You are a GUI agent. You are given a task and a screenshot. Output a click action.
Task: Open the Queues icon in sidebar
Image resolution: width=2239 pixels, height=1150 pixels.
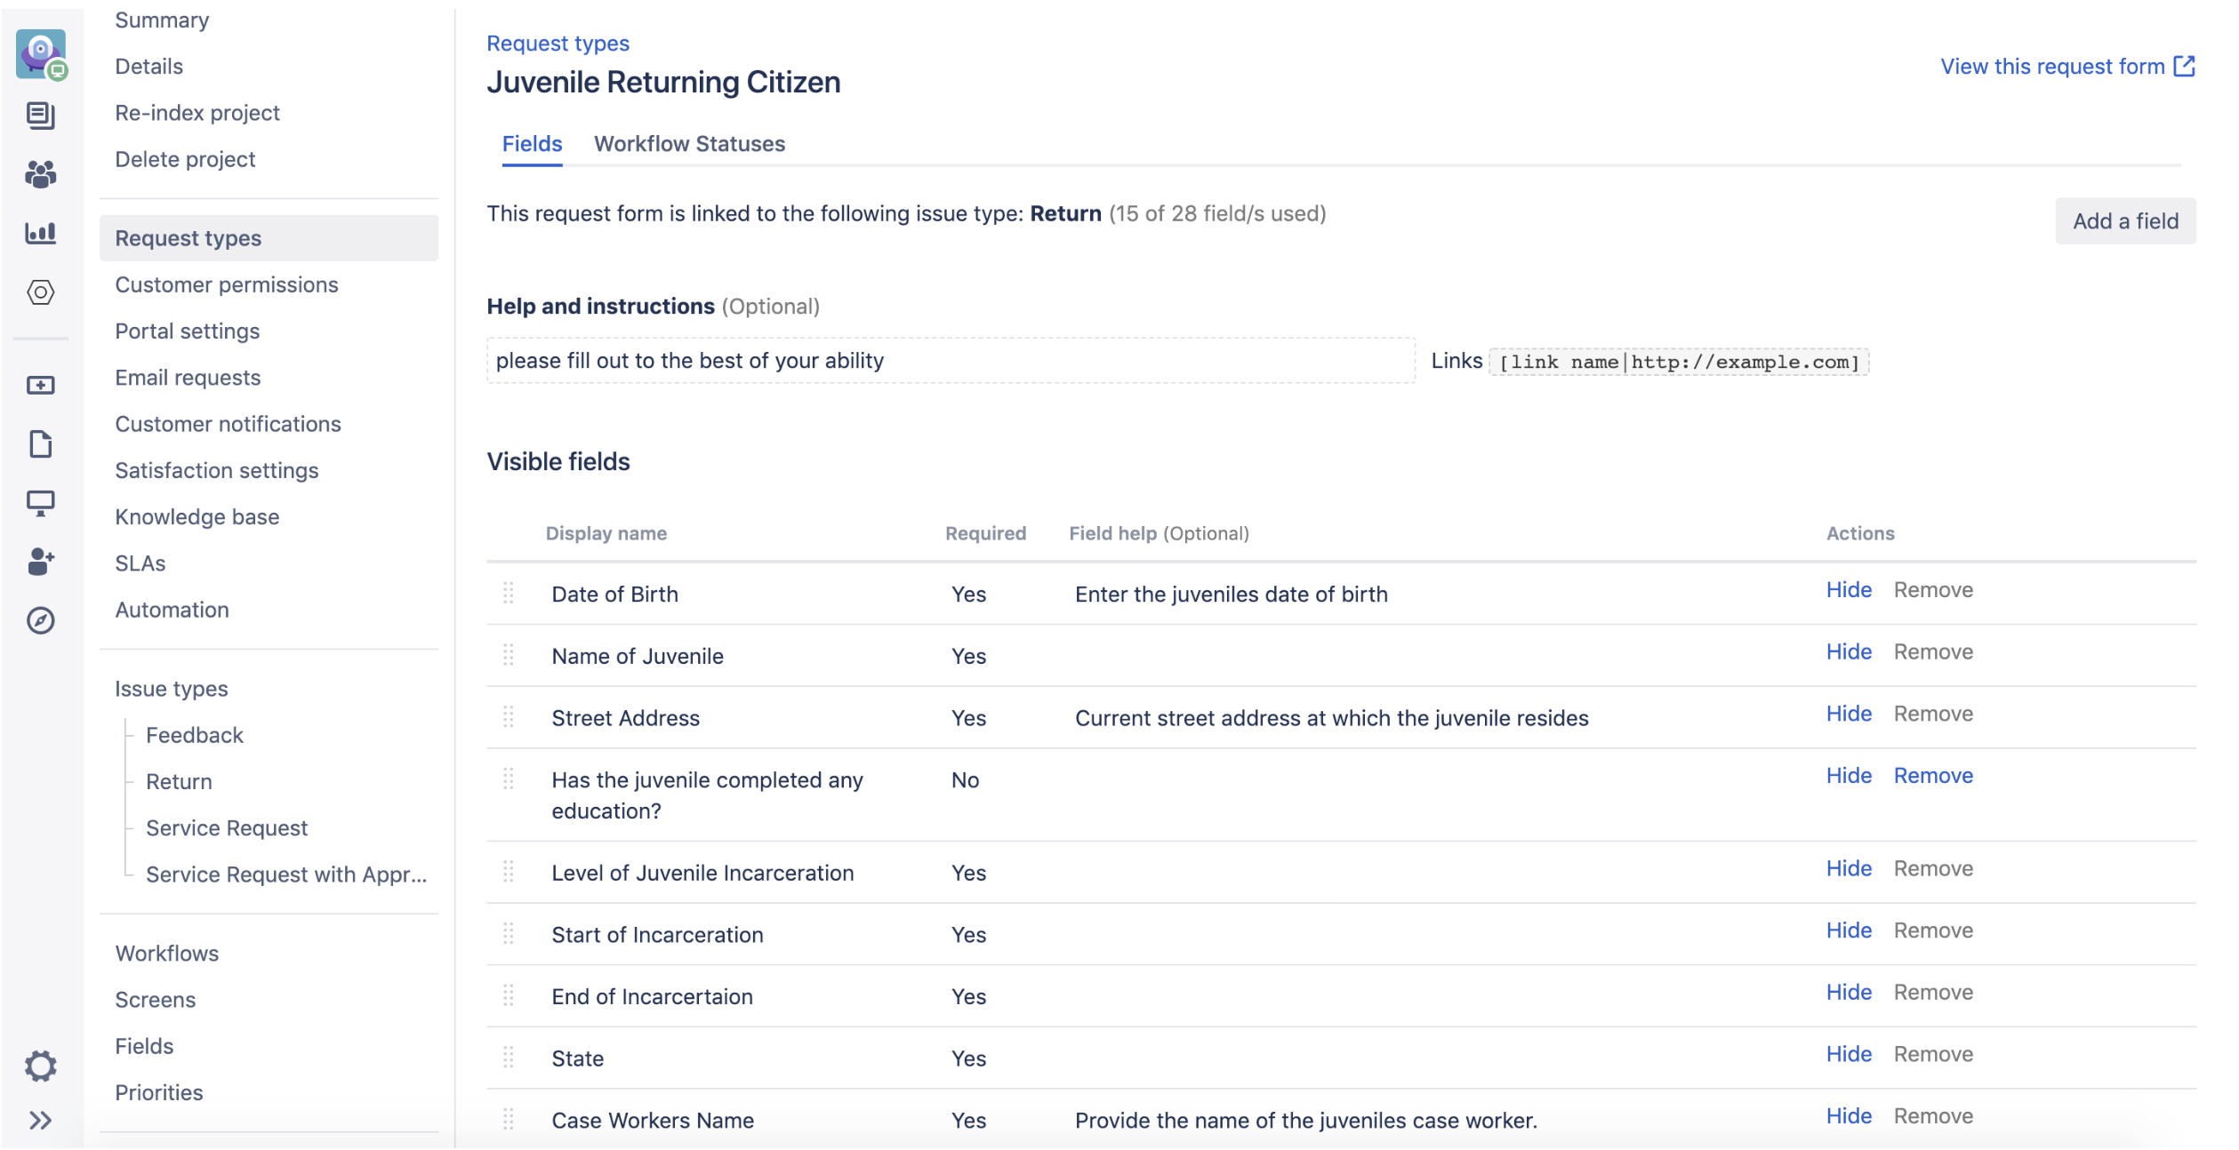coord(41,116)
